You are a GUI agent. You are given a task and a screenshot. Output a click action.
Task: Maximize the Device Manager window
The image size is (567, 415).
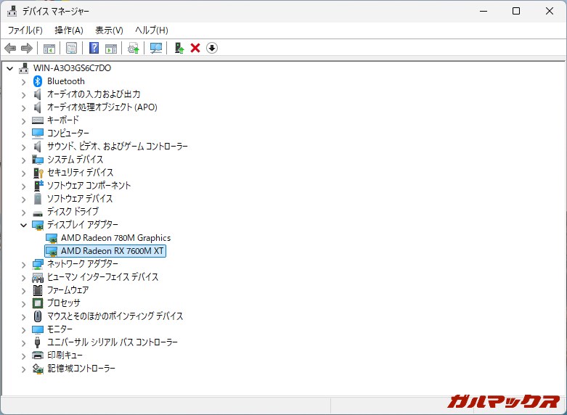[516, 11]
